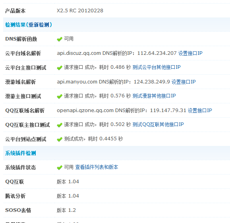Click the 云平台主接口测试 label
230x223 pixels.
tap(26, 68)
